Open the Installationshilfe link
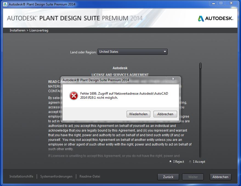Viewport: 241px width, 186px height. click(21, 176)
